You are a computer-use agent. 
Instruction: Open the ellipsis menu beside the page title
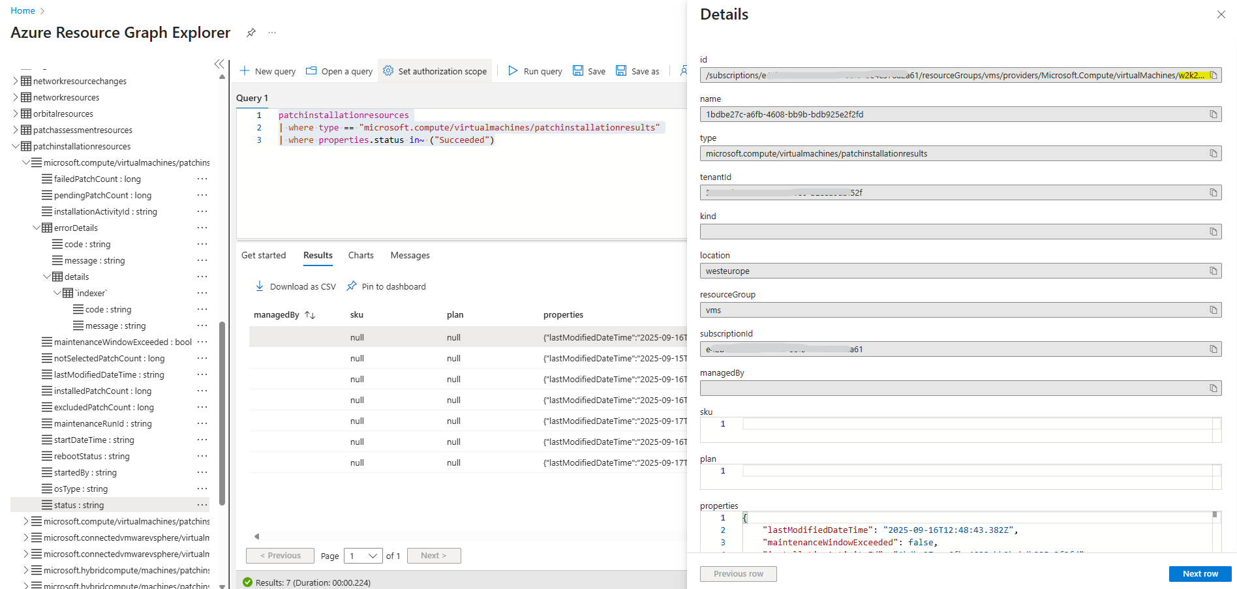coord(272,33)
